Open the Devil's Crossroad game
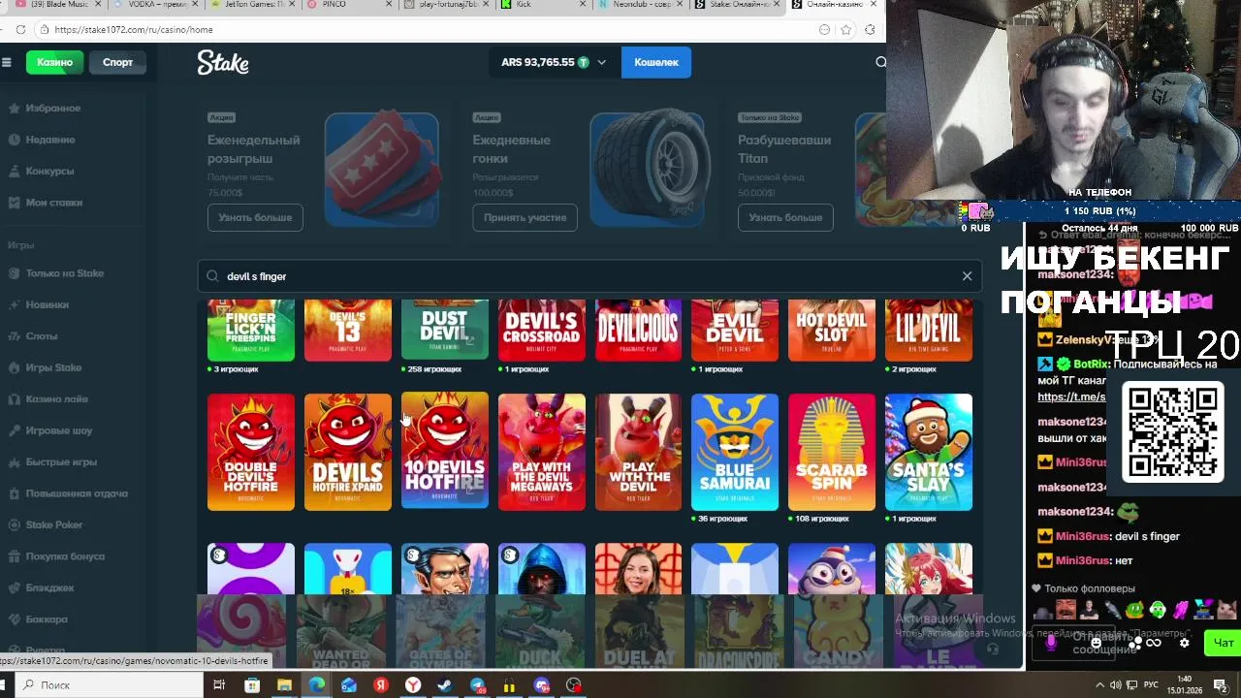This screenshot has width=1241, height=698. (542, 331)
